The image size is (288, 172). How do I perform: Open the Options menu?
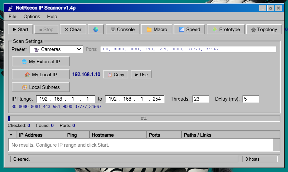coord(32,17)
